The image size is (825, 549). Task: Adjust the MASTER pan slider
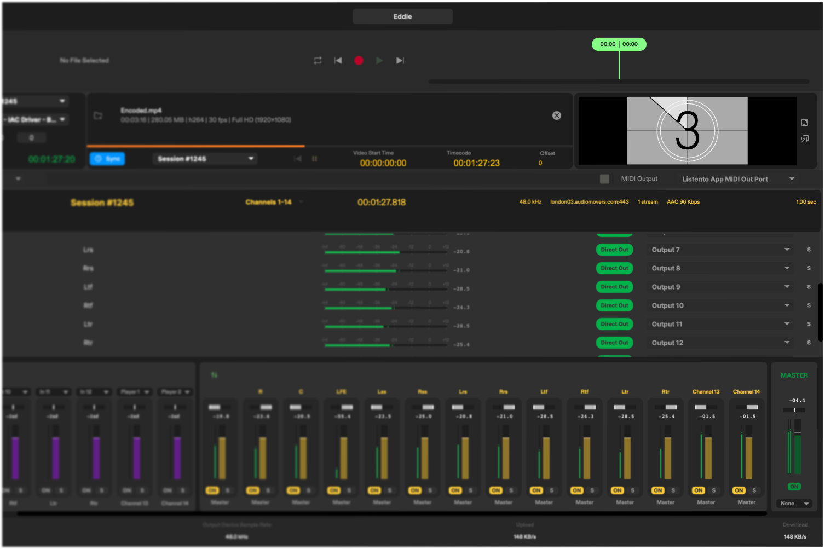[794, 410]
